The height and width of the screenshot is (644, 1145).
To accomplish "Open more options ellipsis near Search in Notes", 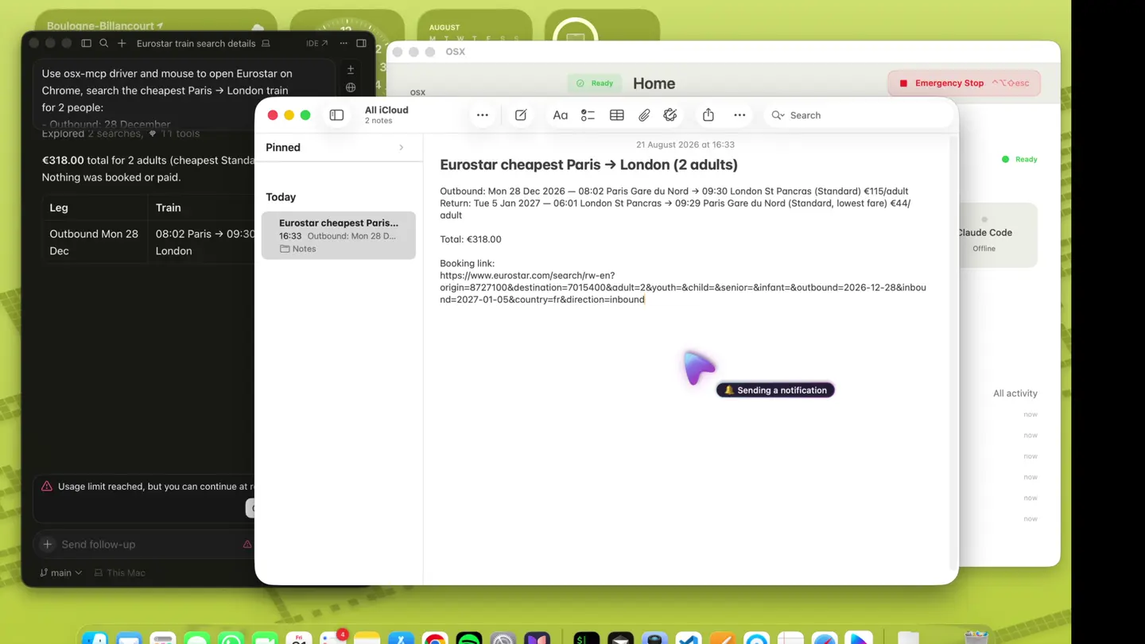I will pos(739,115).
